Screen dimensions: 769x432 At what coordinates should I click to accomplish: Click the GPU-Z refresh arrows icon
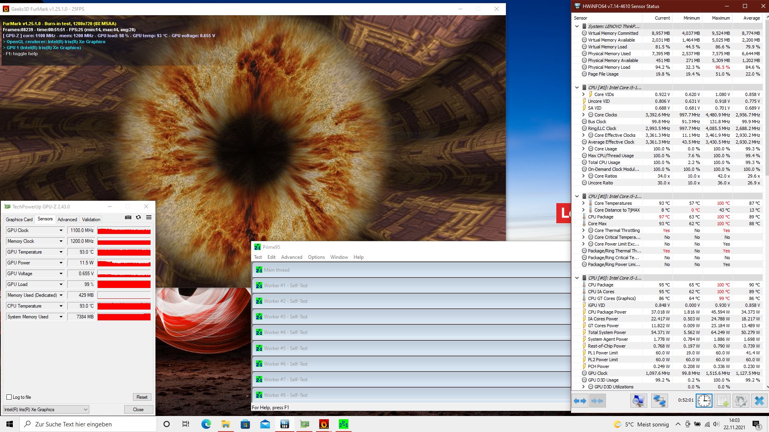pyautogui.click(x=139, y=217)
